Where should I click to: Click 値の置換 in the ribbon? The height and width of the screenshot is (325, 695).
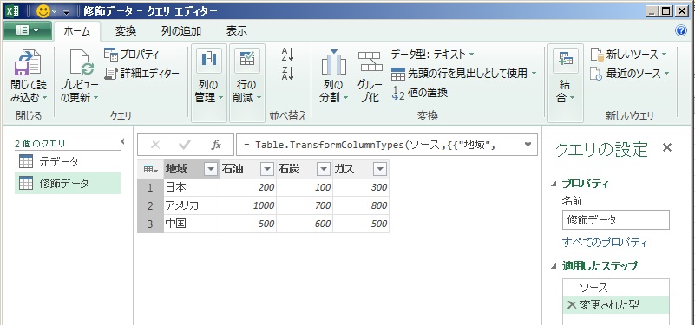click(x=419, y=93)
